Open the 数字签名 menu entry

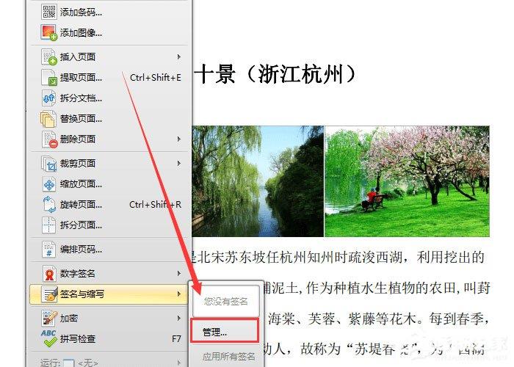pyautogui.click(x=108, y=273)
